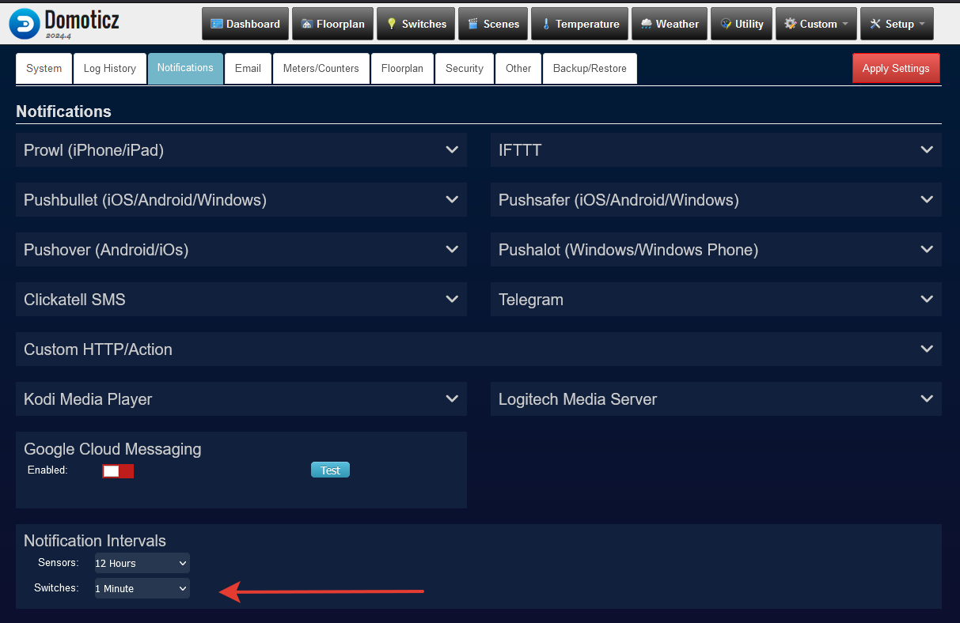Click the Dashboard monitor icon

(217, 24)
